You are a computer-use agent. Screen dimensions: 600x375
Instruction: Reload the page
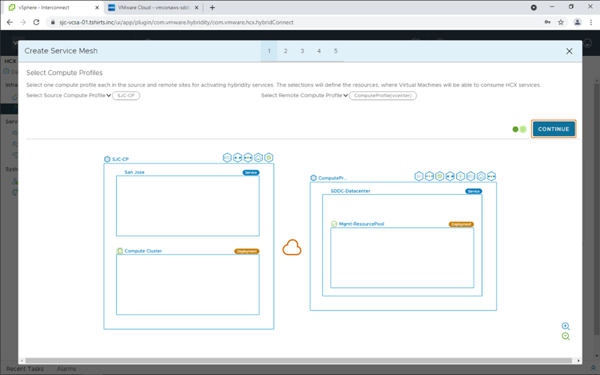coord(36,22)
